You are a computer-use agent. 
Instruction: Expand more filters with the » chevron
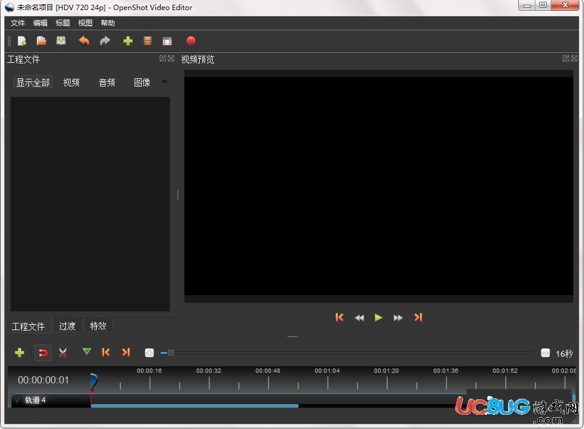(x=165, y=82)
